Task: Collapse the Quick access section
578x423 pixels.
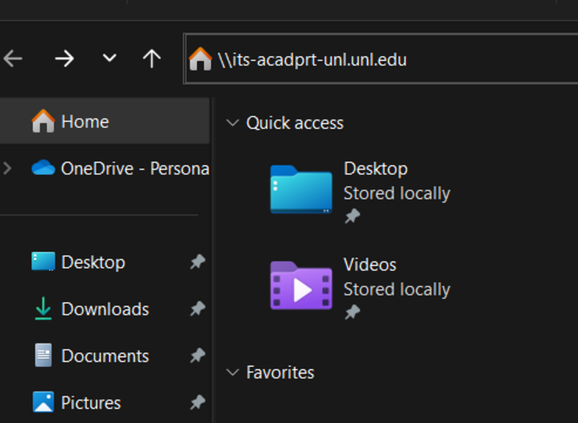Action: tap(233, 123)
